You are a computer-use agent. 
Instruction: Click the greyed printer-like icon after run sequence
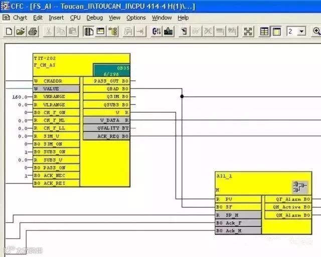pyautogui.click(x=128, y=31)
